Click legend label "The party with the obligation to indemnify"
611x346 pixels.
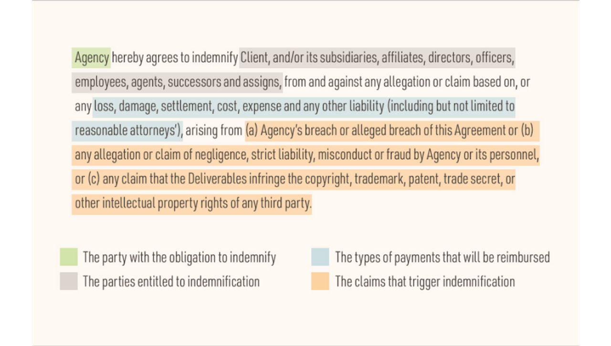point(179,257)
